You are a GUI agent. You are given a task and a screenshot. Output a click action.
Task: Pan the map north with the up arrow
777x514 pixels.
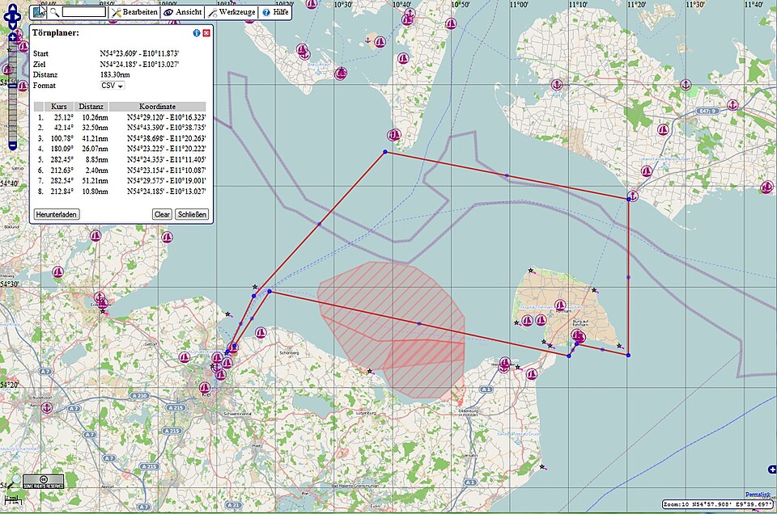pyautogui.click(x=12, y=7)
